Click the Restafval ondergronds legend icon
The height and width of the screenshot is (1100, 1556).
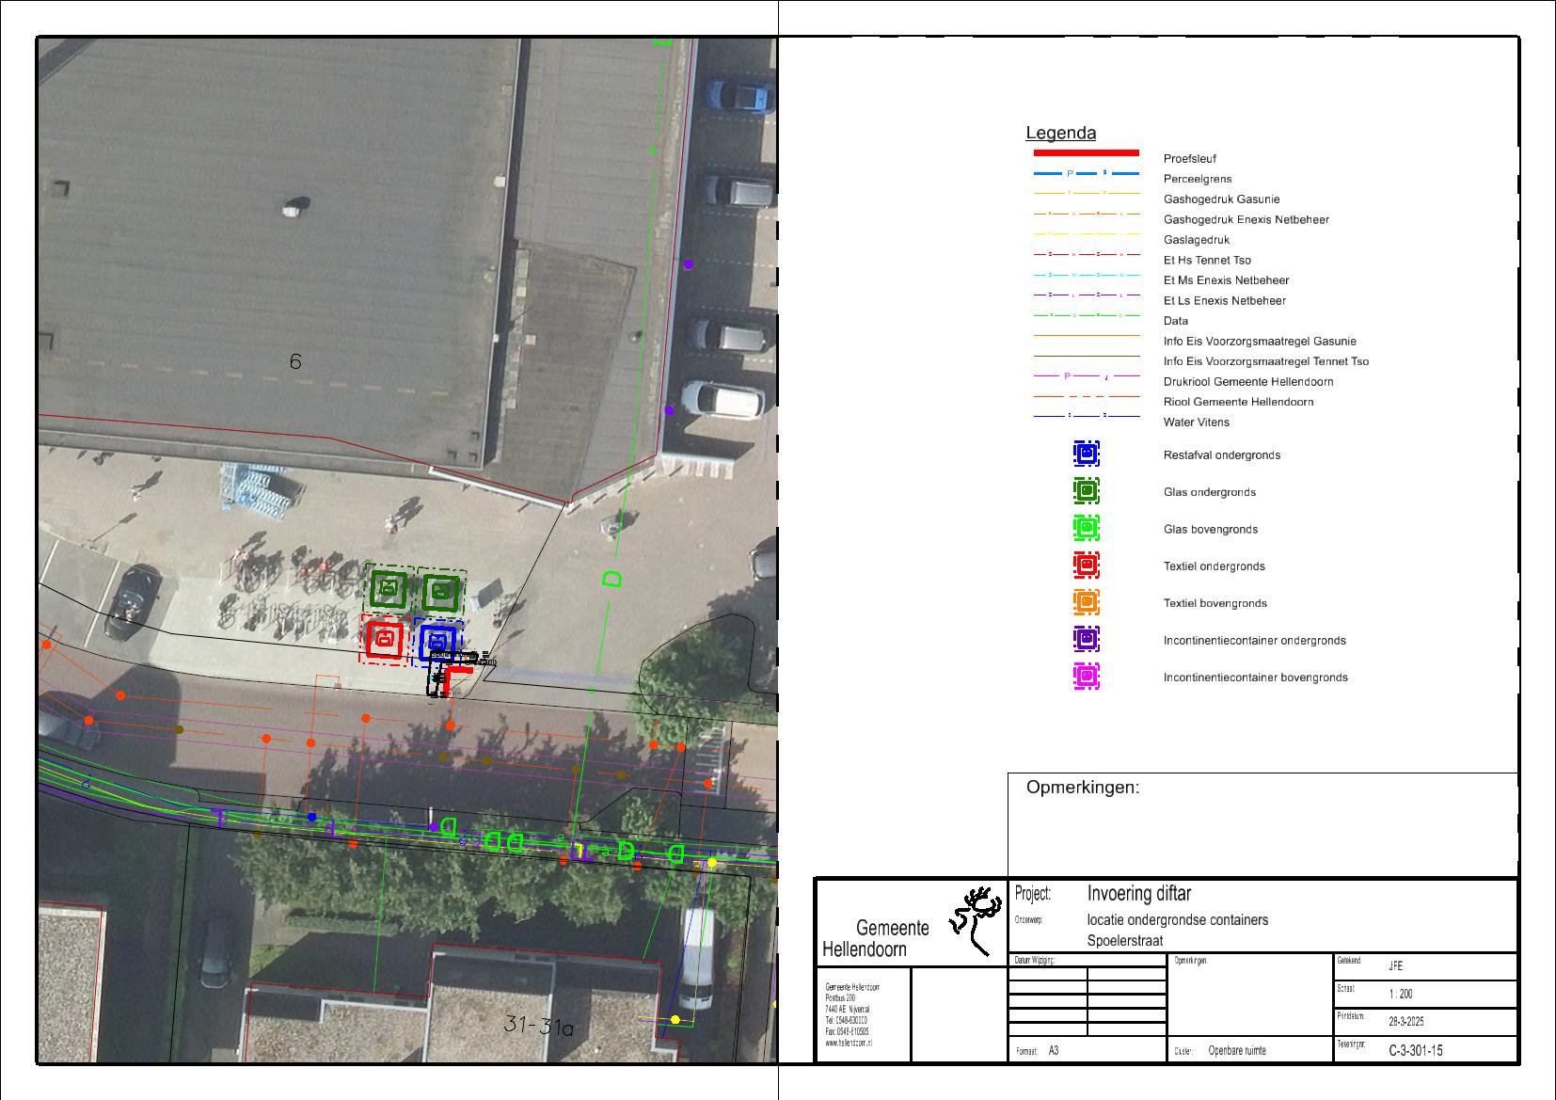(1086, 454)
